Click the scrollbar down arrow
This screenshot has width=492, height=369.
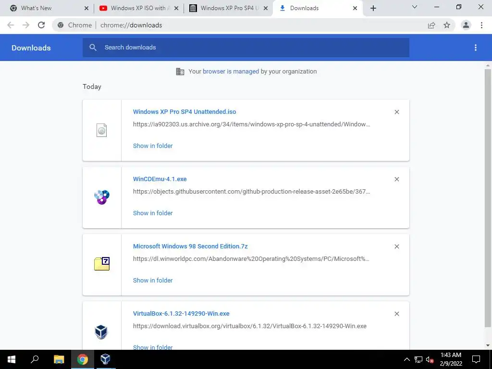coord(488,345)
